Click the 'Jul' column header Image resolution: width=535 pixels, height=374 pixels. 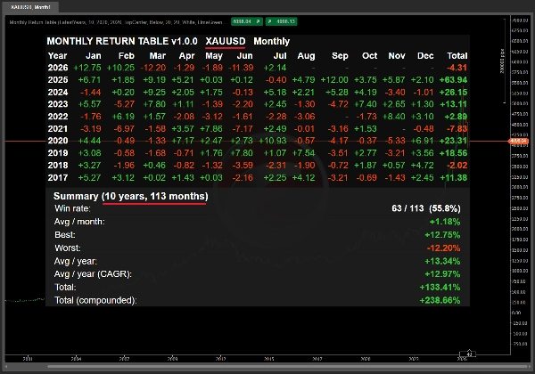pyautogui.click(x=280, y=55)
